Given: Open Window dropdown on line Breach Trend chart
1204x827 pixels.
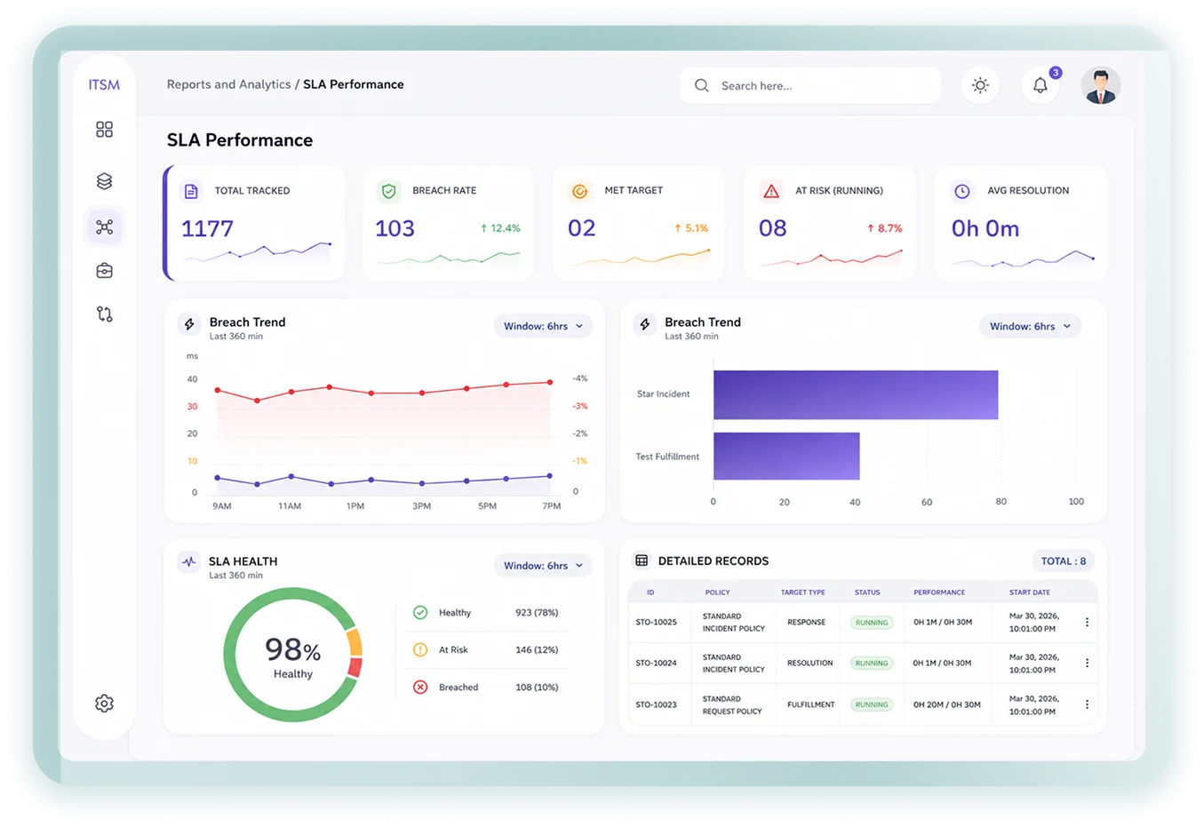Looking at the screenshot, I should 543,326.
